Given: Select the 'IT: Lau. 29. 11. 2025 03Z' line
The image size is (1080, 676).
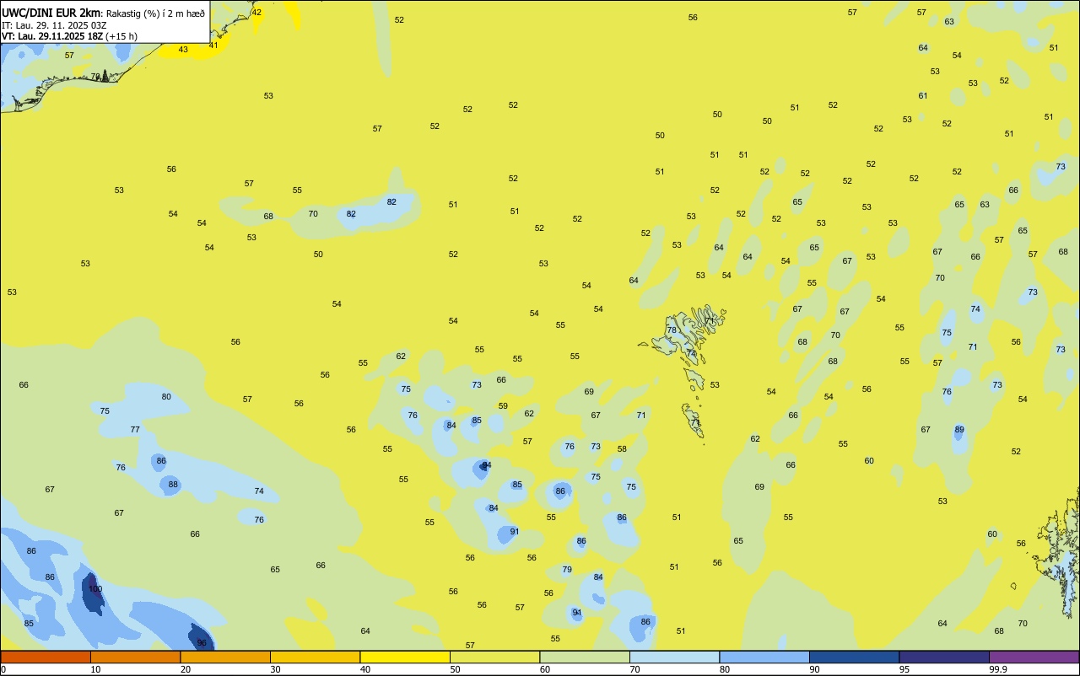Looking at the screenshot, I should [x=54, y=24].
